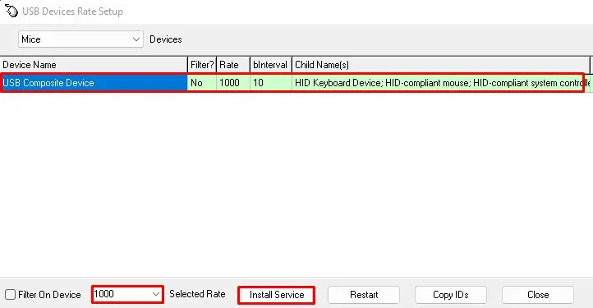This screenshot has height=308, width=593.
Task: Click the Rate value 1000 cell
Action: coord(233,82)
